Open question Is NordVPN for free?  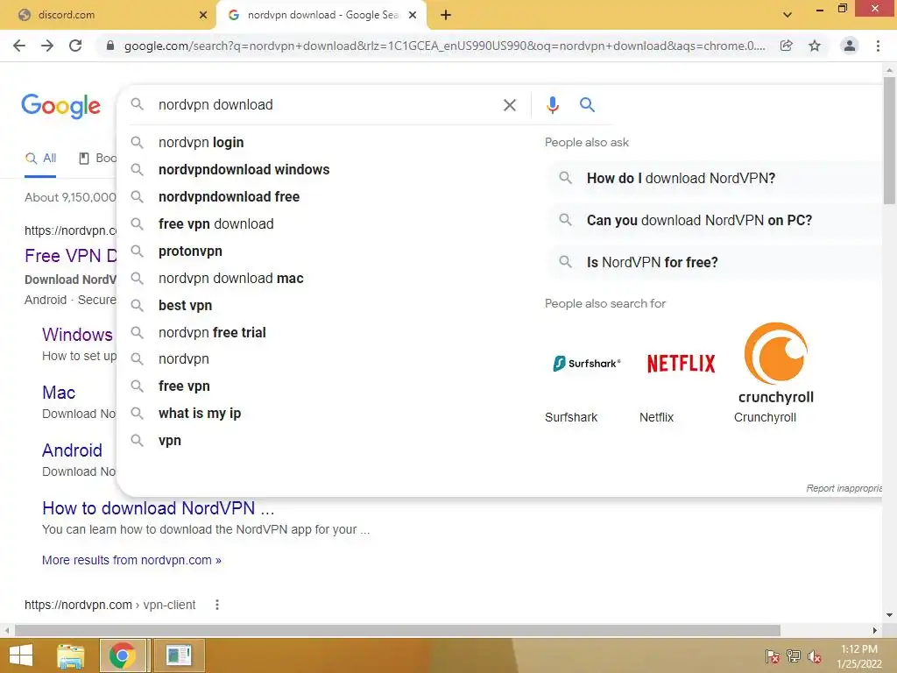(x=715, y=263)
